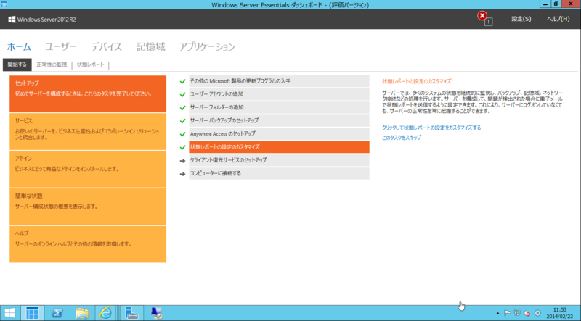
Task: Open File Explorer from the taskbar
Action: tap(82, 313)
